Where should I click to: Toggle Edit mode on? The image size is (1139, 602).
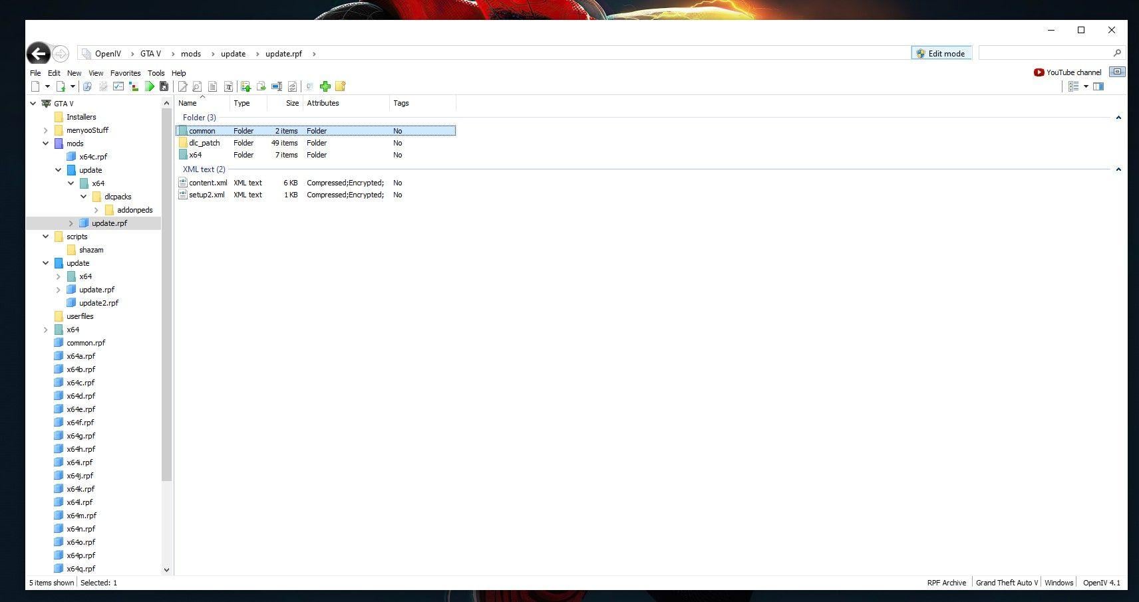click(x=941, y=54)
